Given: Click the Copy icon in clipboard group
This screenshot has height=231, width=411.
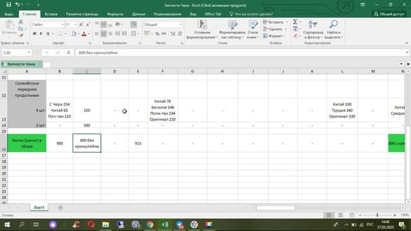Looking at the screenshot, I should pyautogui.click(x=21, y=28).
